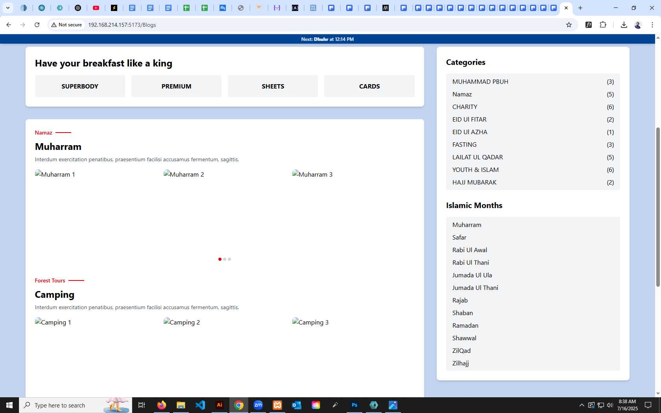Viewport: 661px width, 413px height.
Task: Select the FASTING category
Action: coord(533,145)
